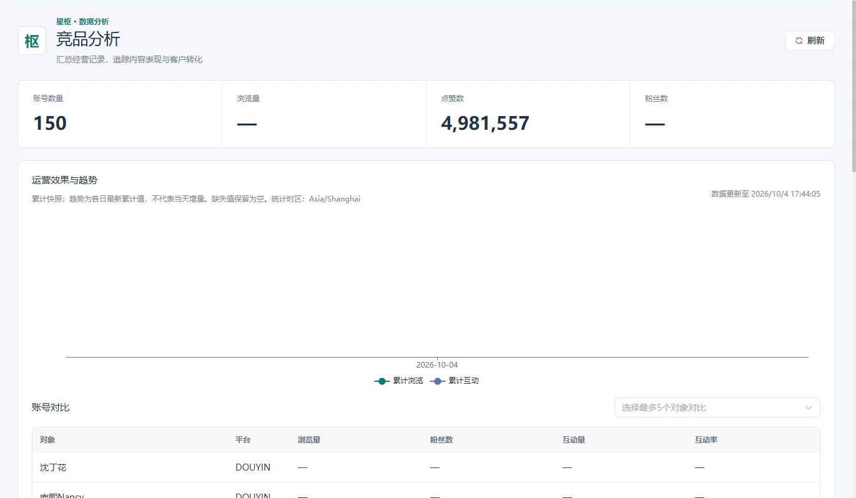Click the 枢 logo icon

click(32, 41)
